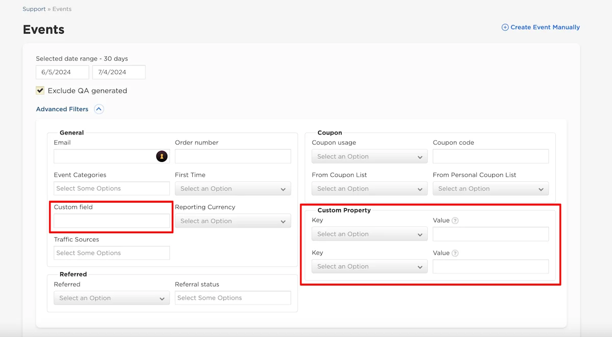Screen dimensions: 612x337
Task: Open the first Custom Property Key dropdown
Action: (370, 234)
